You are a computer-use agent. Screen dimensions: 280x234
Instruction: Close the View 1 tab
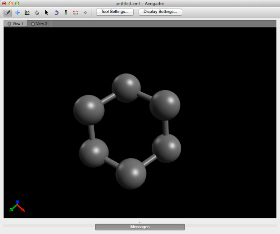(9, 24)
